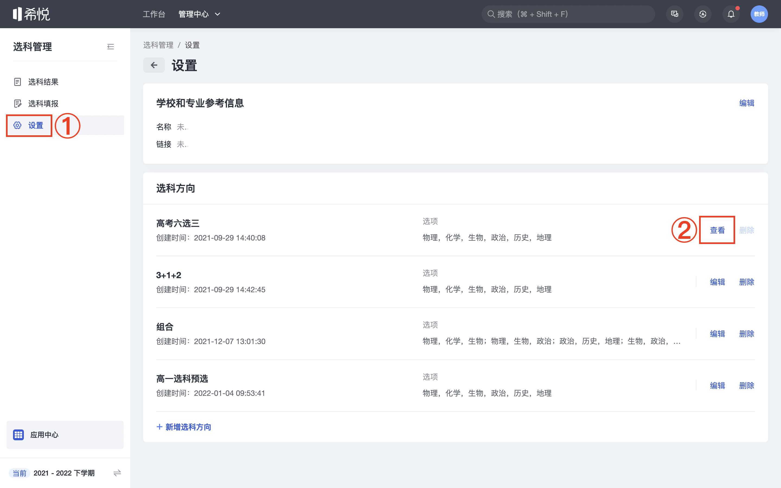This screenshot has height=488, width=781.
Task: Open the messages icon in top bar
Action: (674, 14)
